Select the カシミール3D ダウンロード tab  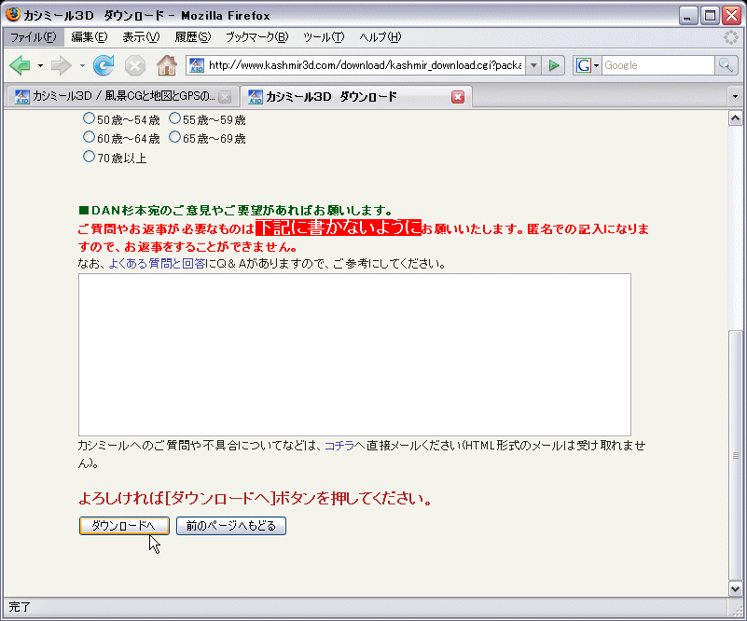(356, 97)
